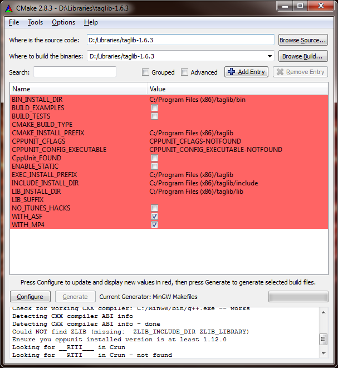Check the BUILD_TESTS option
338x368 pixels.
click(154, 116)
